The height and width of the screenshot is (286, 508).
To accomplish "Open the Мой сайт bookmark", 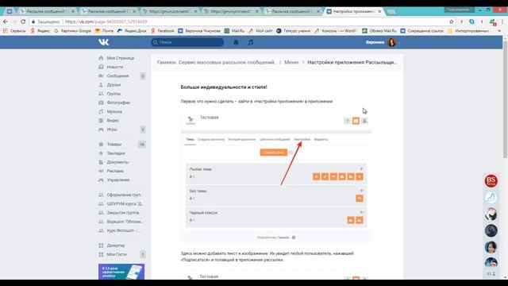I will click(261, 31).
